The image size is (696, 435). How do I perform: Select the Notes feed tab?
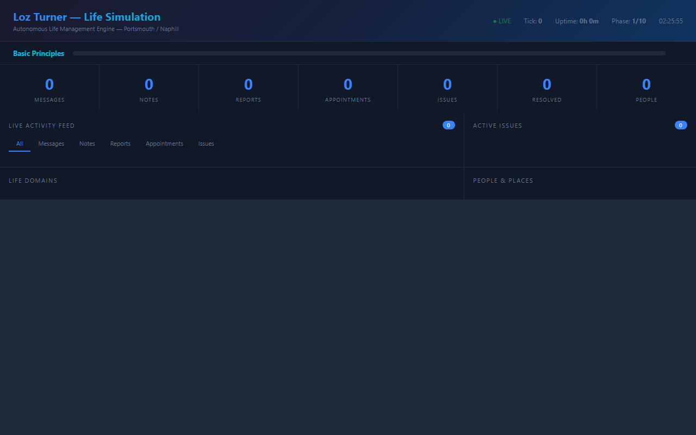[x=87, y=144]
